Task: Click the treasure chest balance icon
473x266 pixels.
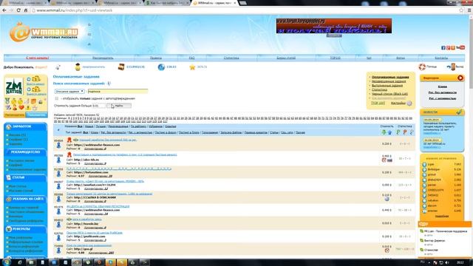Action: click(121, 66)
